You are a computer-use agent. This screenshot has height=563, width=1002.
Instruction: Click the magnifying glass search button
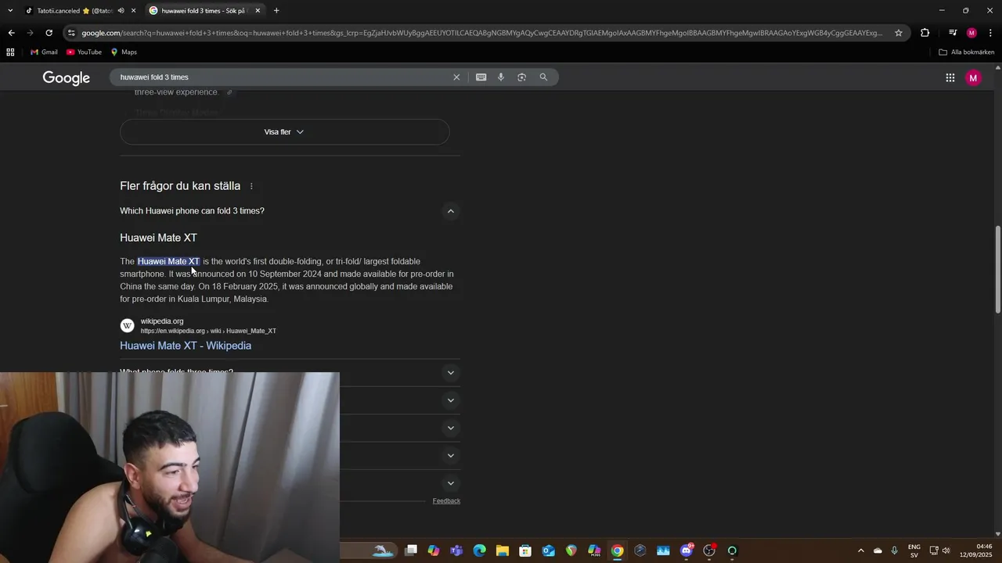click(543, 77)
